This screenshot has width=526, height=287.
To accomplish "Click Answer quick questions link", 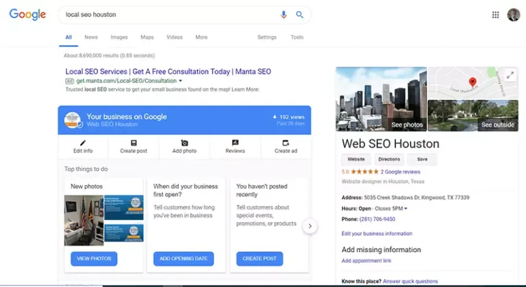I will [410, 282].
